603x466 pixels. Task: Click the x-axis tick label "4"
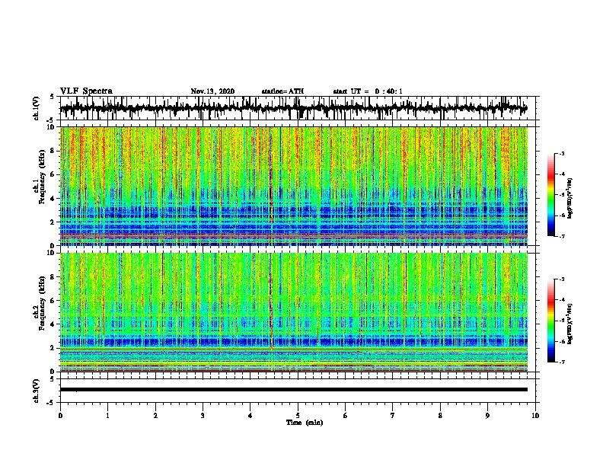(250, 416)
